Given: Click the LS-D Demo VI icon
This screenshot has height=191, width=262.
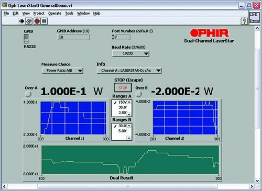Looking at the screenshot, I should 254,17.
